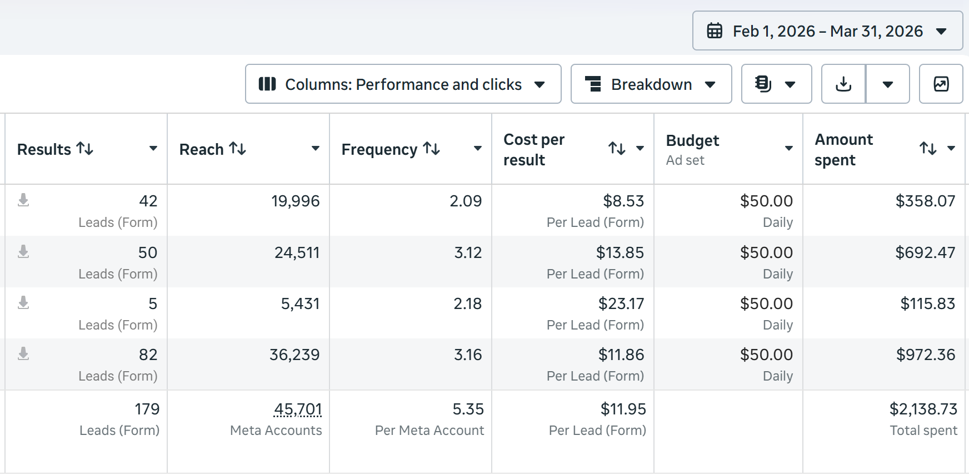Click the calendar icon in date selector

point(715,31)
